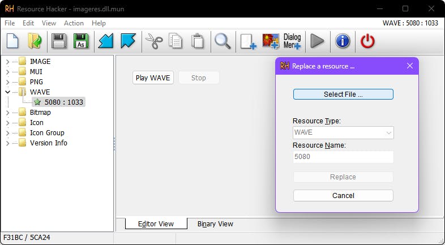
Task: Click Cancel in the Replace dialog
Action: (x=343, y=196)
